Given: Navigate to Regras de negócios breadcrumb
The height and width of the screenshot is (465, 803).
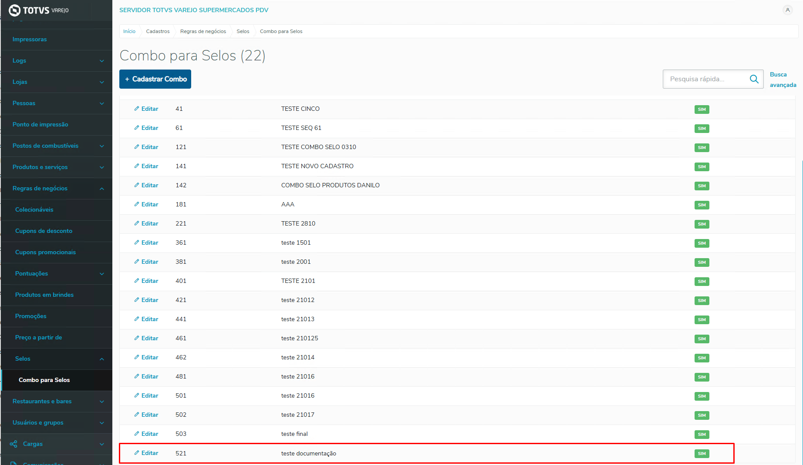Looking at the screenshot, I should pos(203,31).
